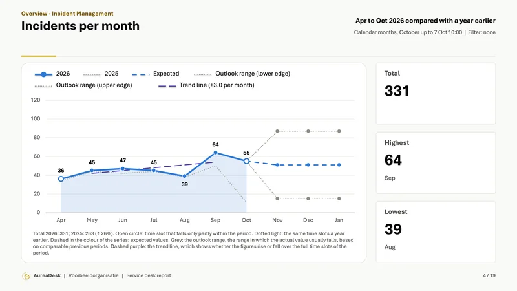This screenshot has height=291, width=517.
Task: Toggle the 2025 series legend entry
Action: point(101,74)
